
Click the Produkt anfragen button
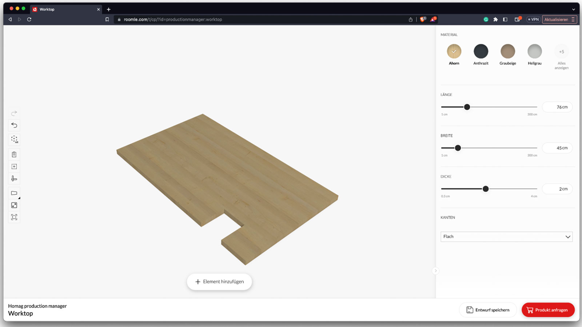point(548,310)
